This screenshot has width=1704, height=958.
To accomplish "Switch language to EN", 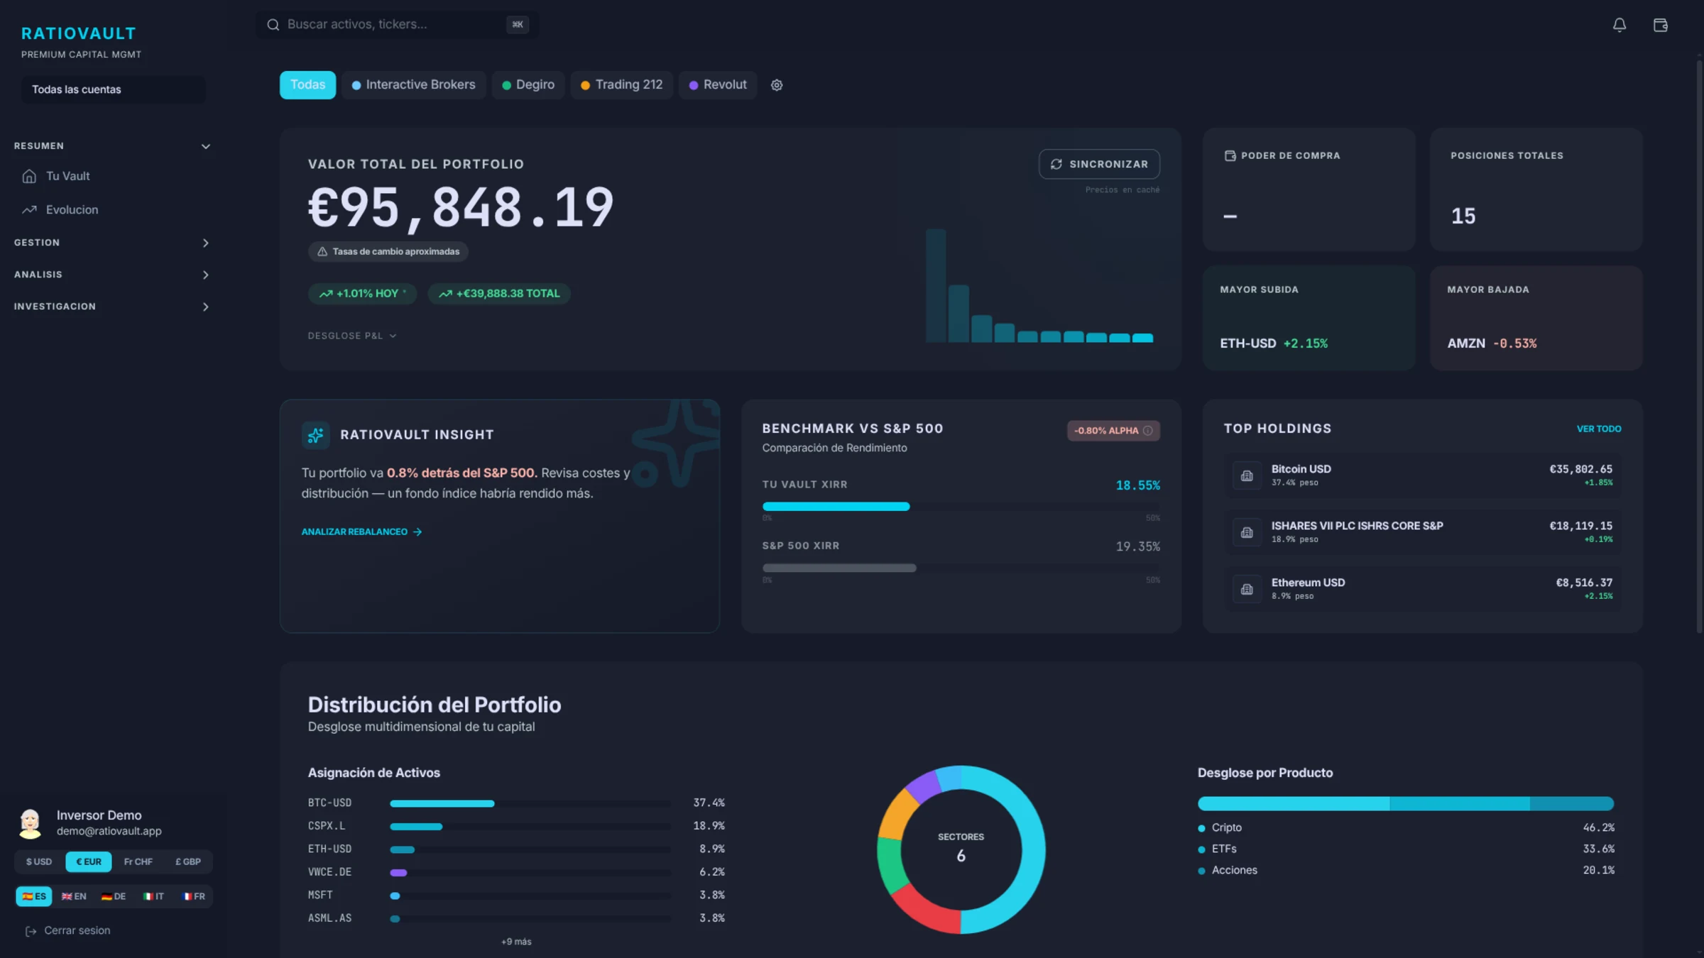I will [x=74, y=896].
